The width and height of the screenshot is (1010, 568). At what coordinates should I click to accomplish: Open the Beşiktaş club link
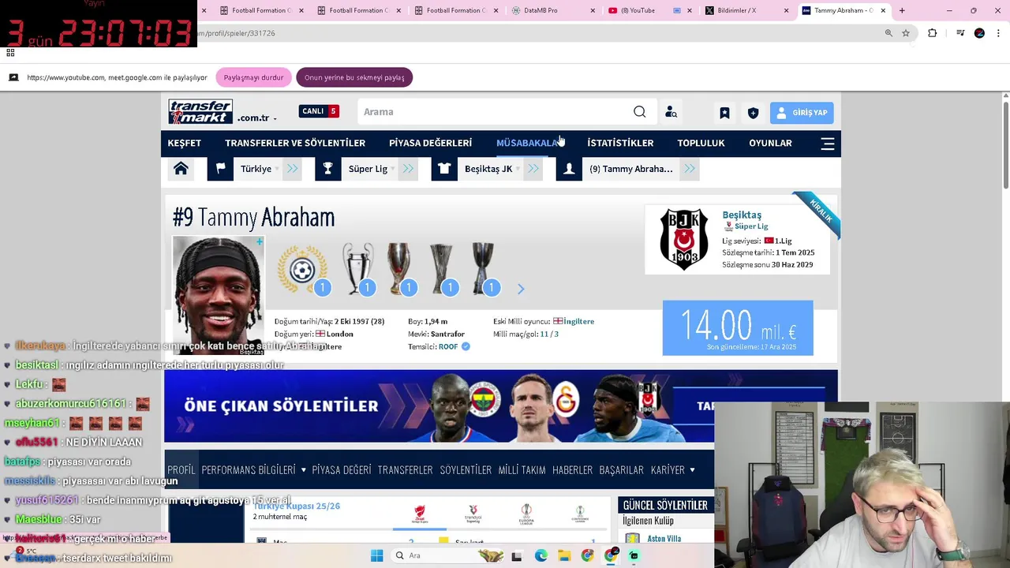pos(742,215)
